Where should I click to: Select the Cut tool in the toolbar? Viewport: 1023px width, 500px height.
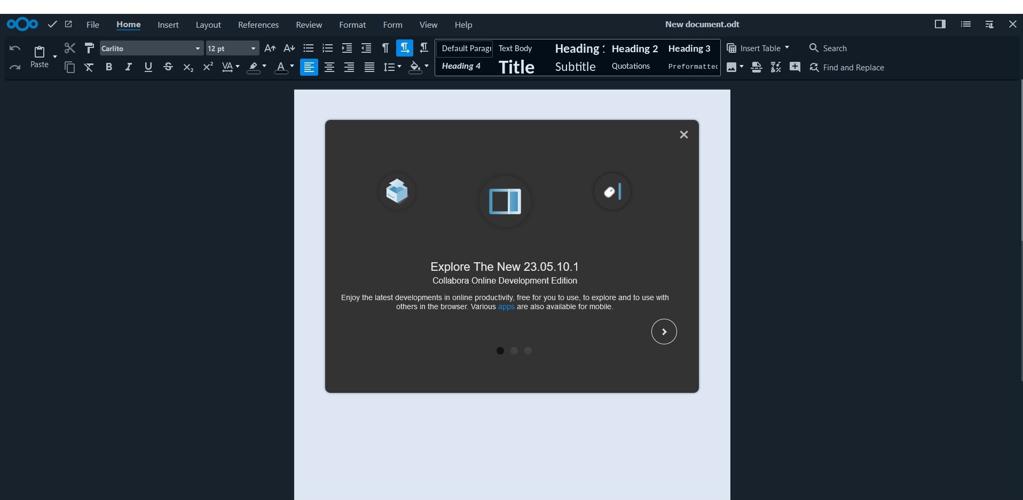[69, 48]
